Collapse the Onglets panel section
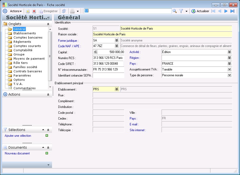This screenshot has width=240, height=175. pos(48,24)
